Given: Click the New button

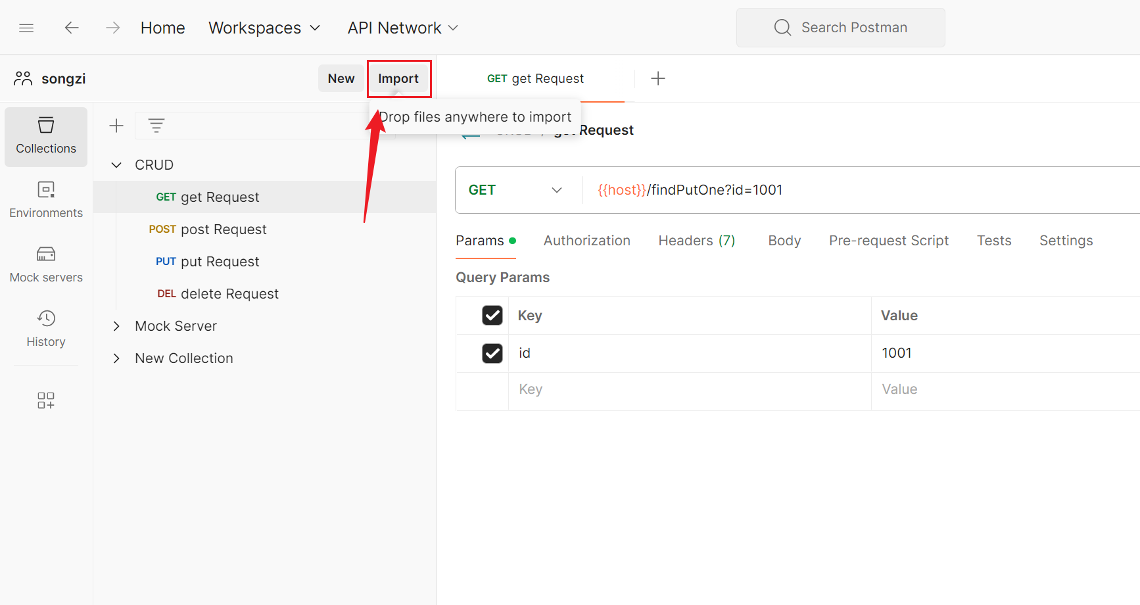Looking at the screenshot, I should [x=341, y=78].
